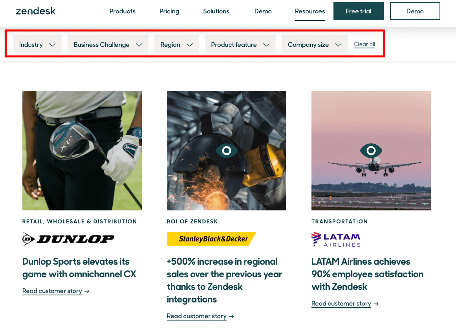The width and height of the screenshot is (456, 328).
Task: Read the LATAM Airlines customer story
Action: 341,304
